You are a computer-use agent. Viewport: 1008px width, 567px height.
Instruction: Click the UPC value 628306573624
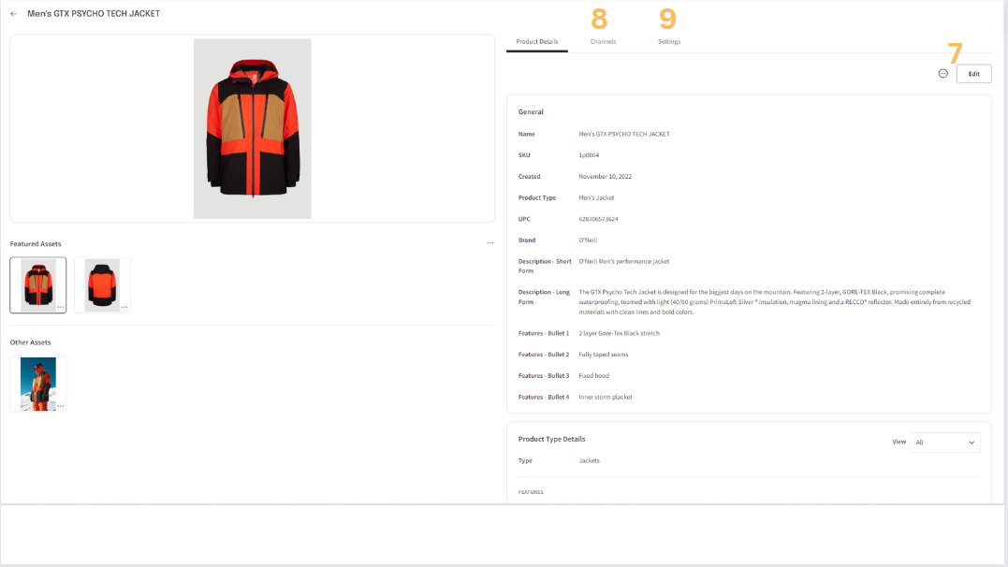click(598, 219)
